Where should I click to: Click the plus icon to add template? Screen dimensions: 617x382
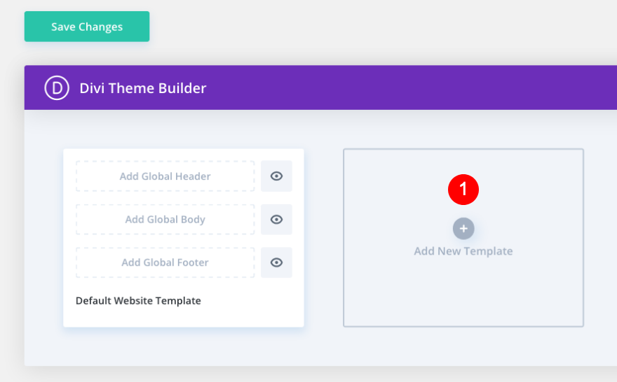[463, 229]
